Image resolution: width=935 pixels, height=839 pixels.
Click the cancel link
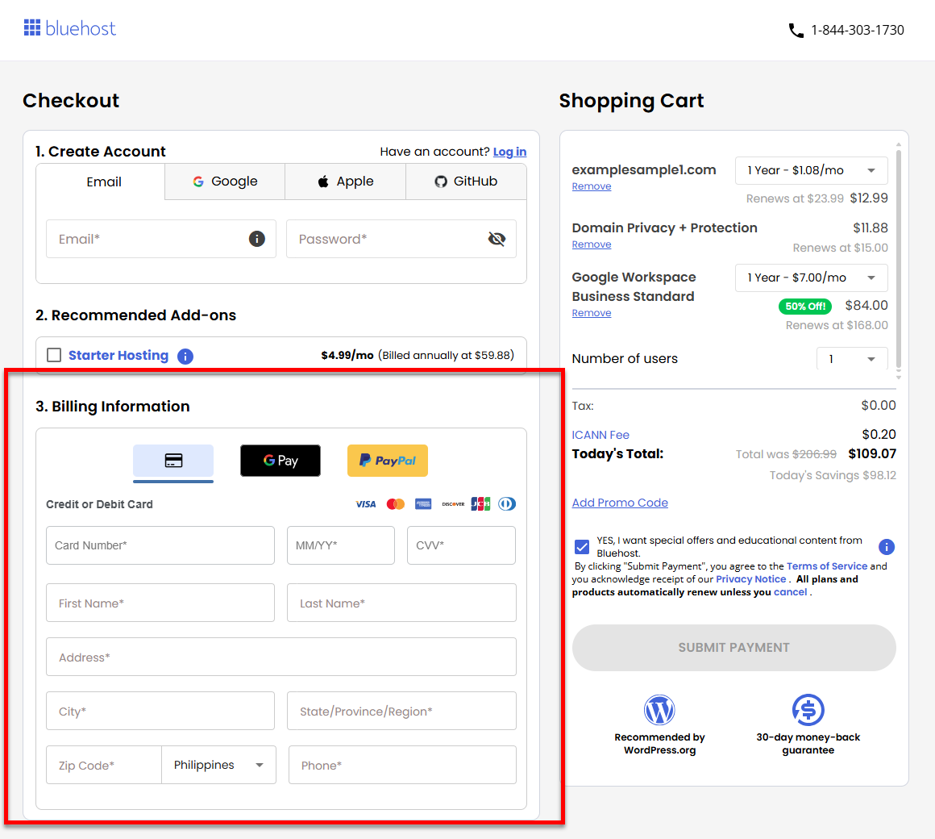point(790,592)
